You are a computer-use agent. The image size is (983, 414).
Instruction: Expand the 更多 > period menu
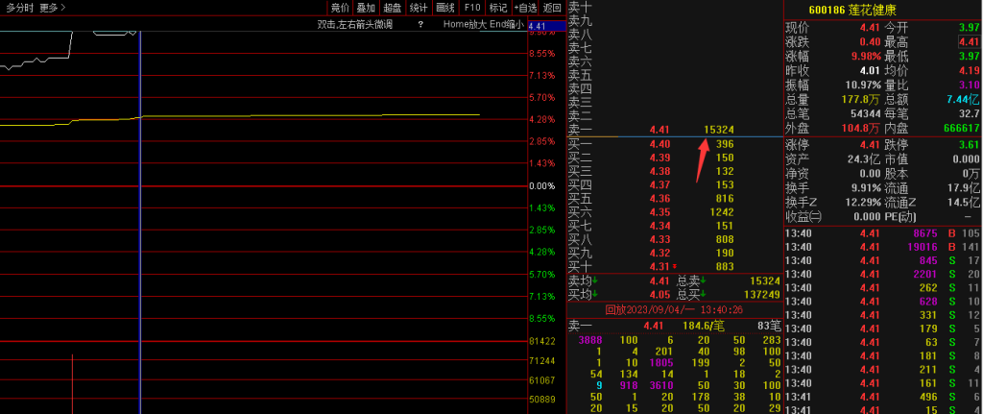click(x=52, y=8)
